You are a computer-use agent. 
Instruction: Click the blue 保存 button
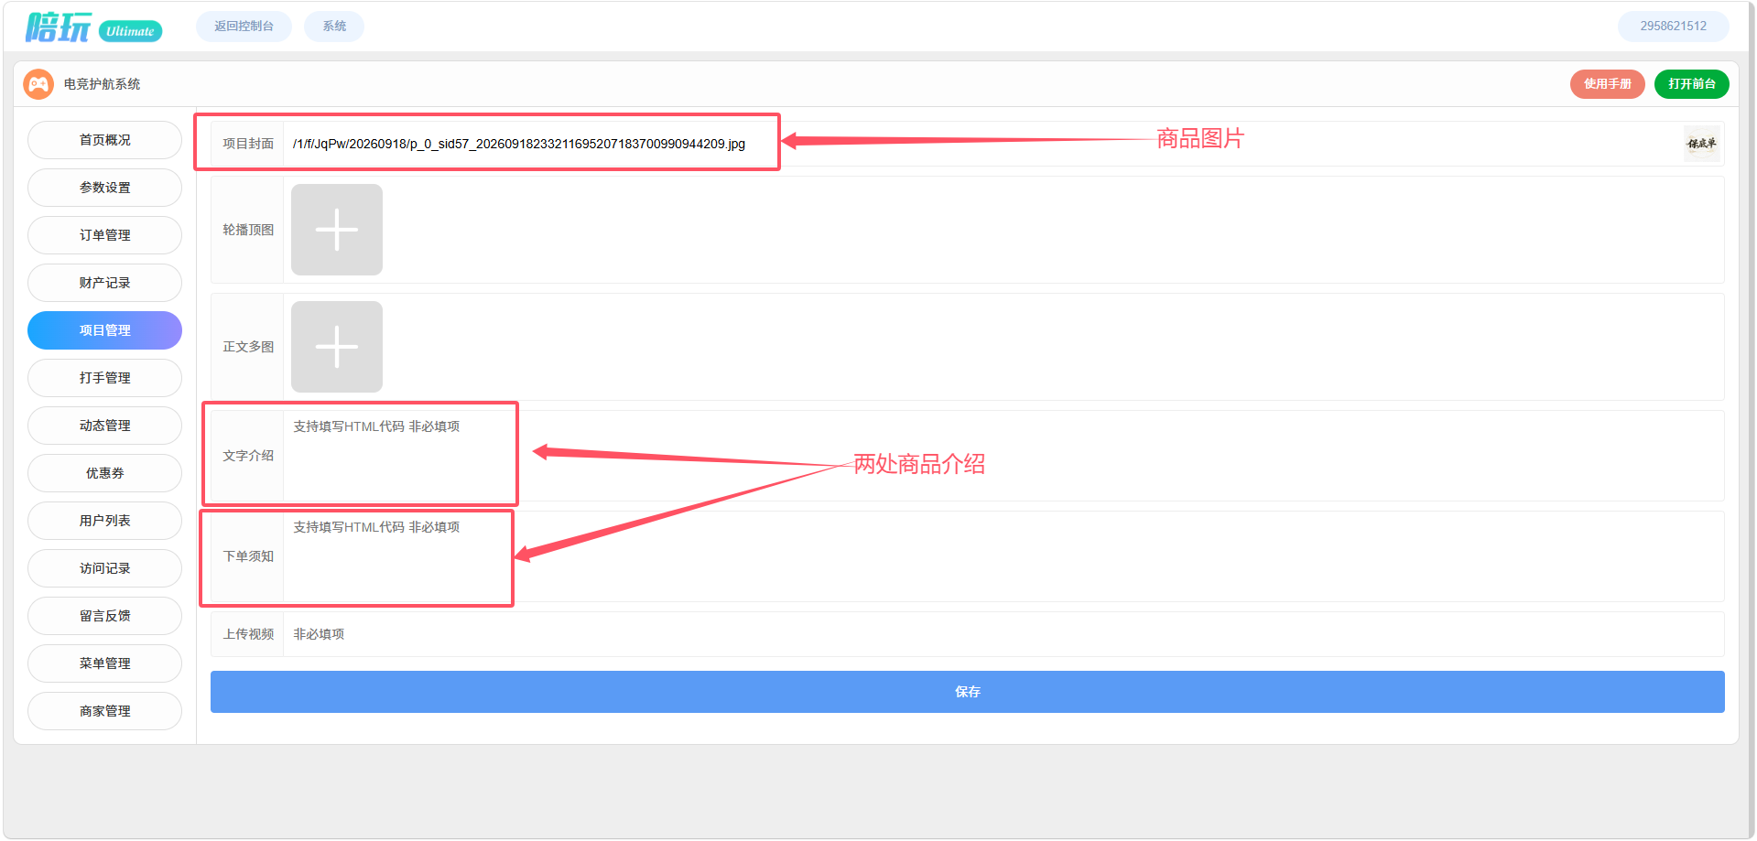(967, 692)
